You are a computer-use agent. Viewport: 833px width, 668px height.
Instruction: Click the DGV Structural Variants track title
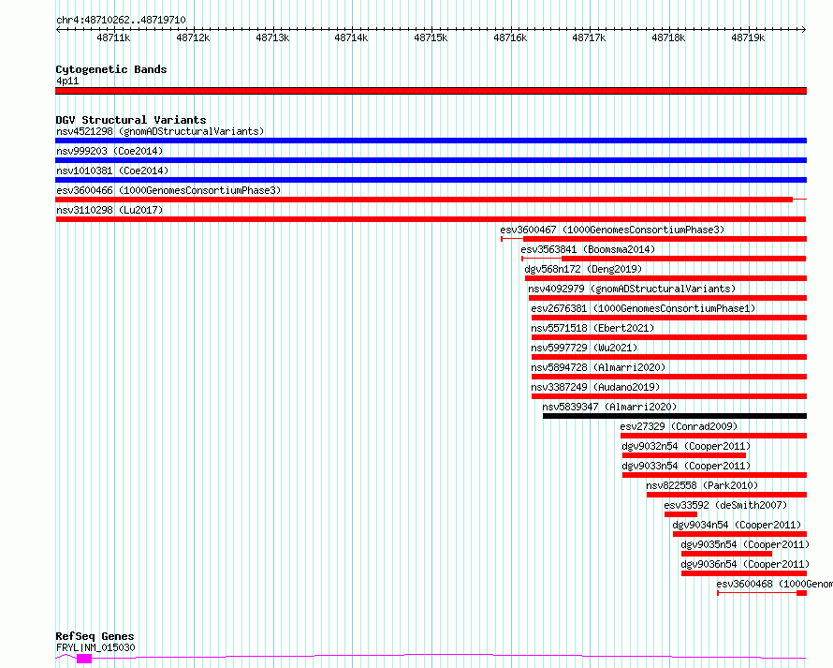131,120
